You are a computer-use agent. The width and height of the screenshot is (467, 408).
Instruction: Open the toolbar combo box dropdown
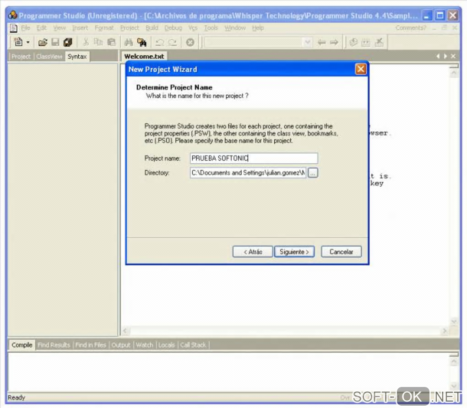pos(308,42)
